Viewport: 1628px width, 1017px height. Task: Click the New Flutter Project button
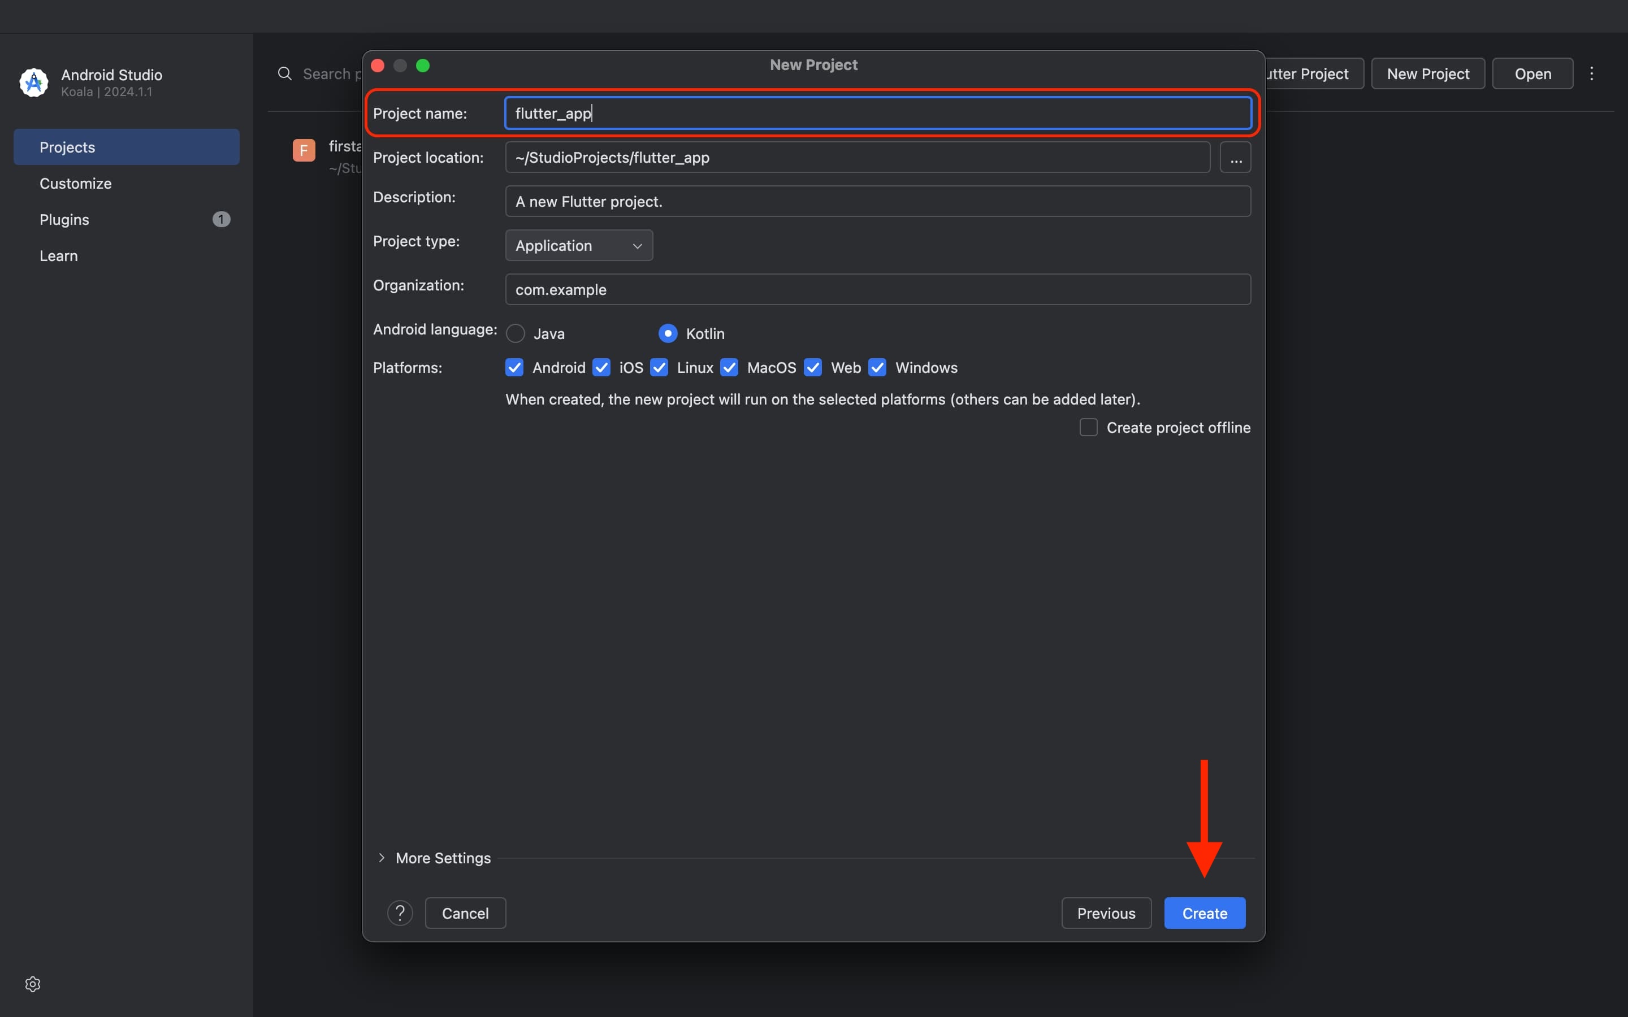click(1314, 74)
